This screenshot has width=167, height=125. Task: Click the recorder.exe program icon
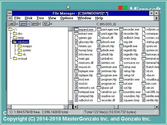coord(121,29)
